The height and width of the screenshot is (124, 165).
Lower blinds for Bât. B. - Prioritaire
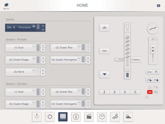point(43,30)
